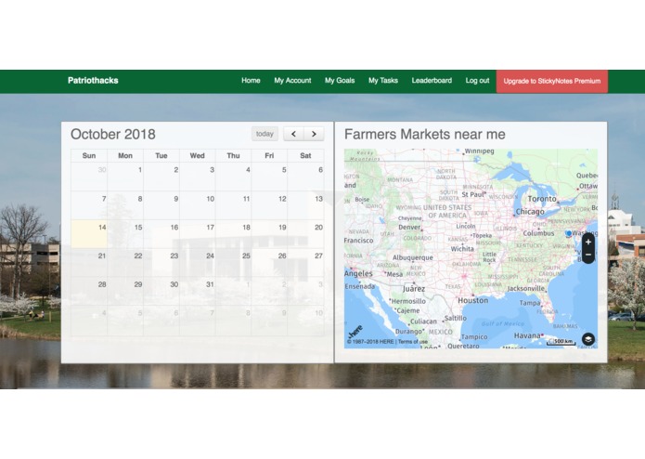Select October 1 on the calendar

point(125,177)
